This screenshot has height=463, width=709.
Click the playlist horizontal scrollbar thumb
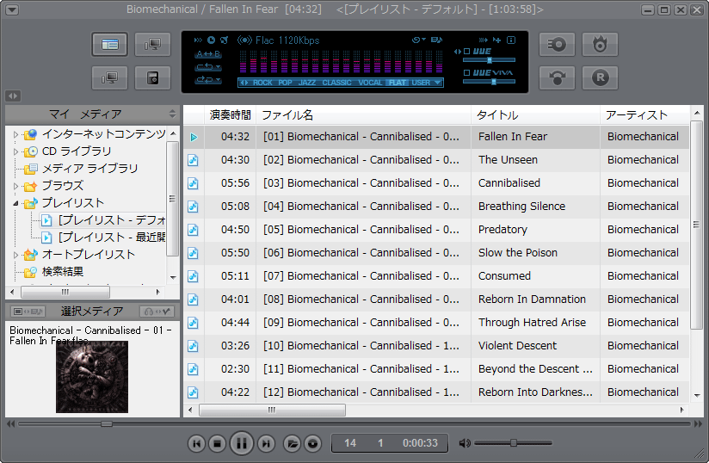coord(272,411)
